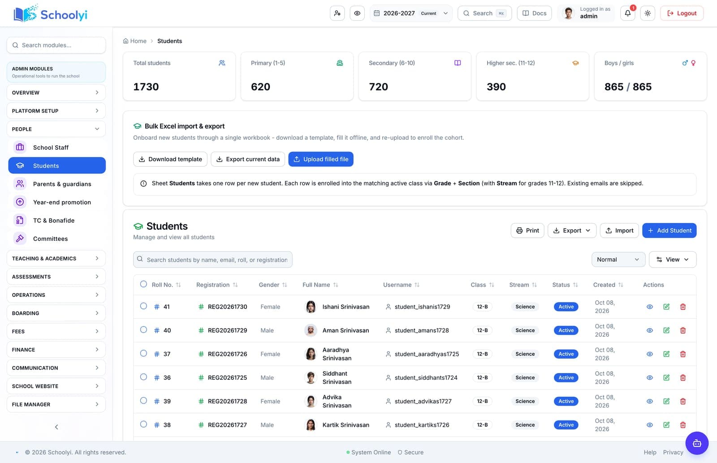717x463 pixels.
Task: Collapse the People sidebar section
Action: [x=56, y=129]
